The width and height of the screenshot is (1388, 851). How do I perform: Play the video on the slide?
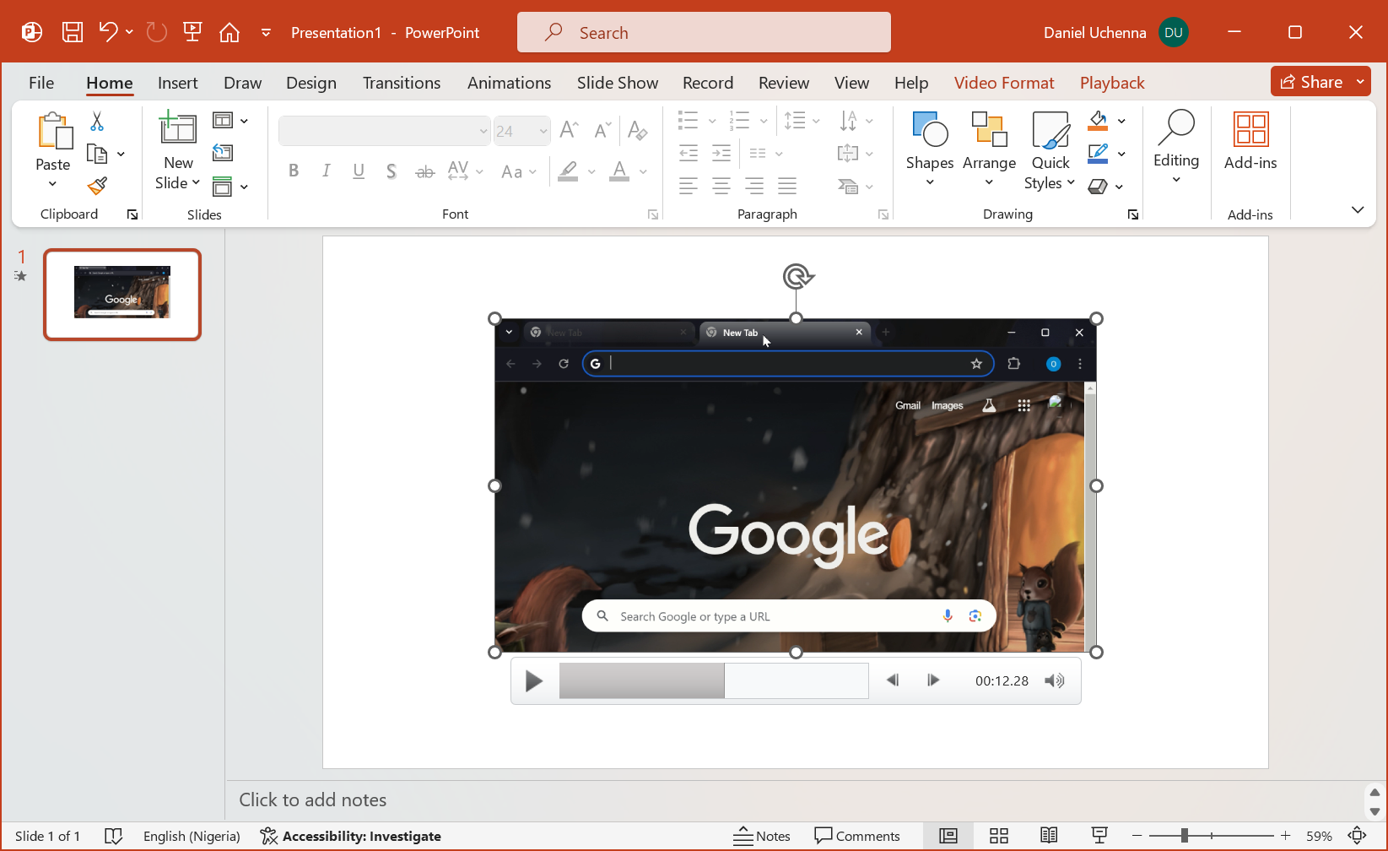point(533,680)
